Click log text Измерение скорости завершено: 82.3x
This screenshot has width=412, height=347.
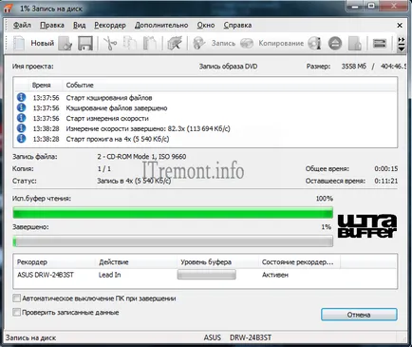coord(148,128)
